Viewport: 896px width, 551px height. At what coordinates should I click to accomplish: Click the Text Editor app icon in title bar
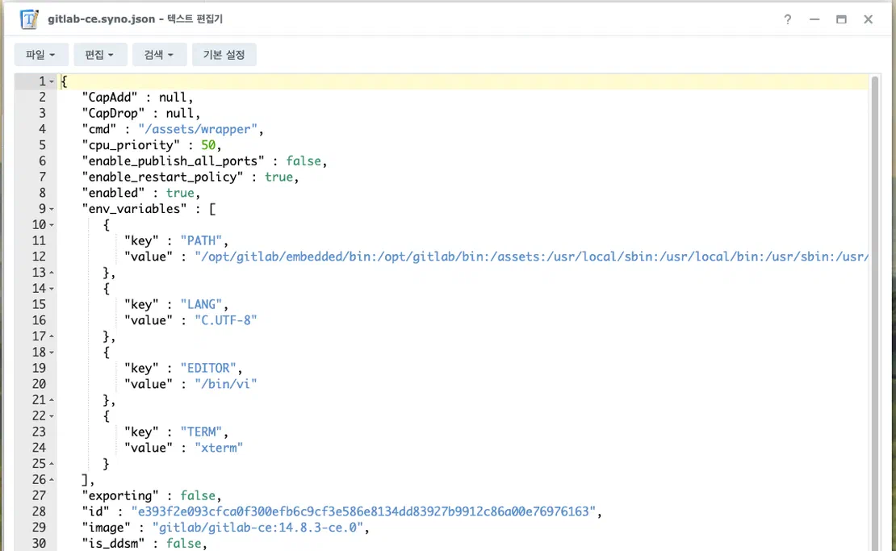28,19
